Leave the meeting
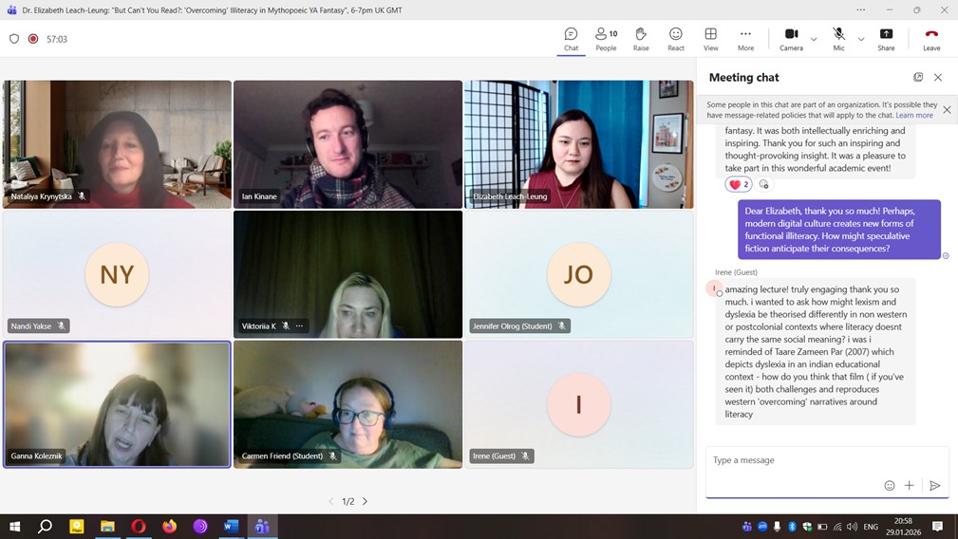958x539 pixels. (931, 39)
